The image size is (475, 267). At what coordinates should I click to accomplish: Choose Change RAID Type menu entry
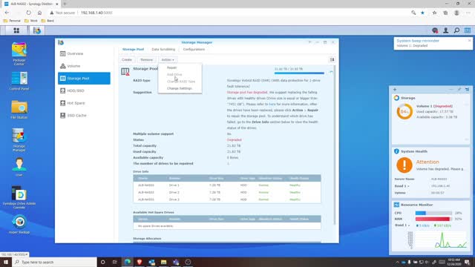click(180, 82)
